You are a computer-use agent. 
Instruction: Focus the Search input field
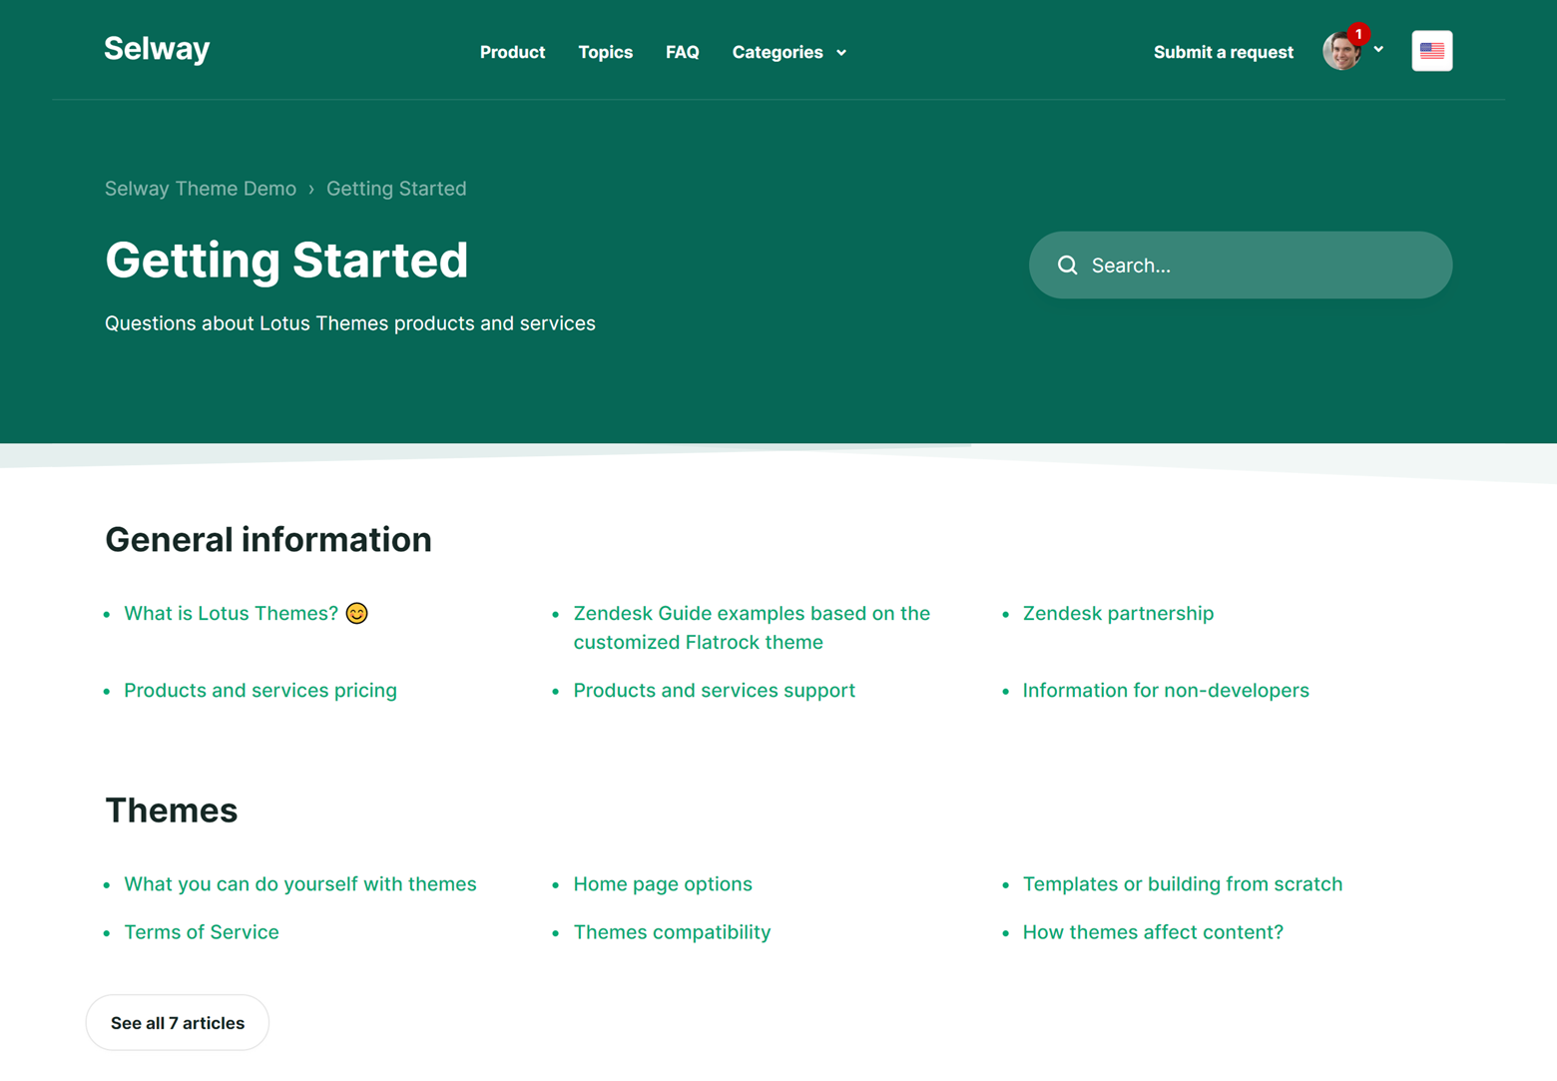[1240, 266]
